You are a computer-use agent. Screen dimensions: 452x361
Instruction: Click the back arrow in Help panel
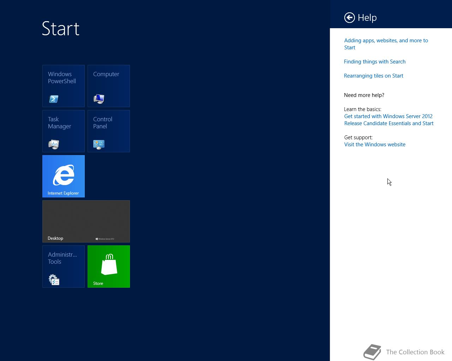click(x=350, y=18)
